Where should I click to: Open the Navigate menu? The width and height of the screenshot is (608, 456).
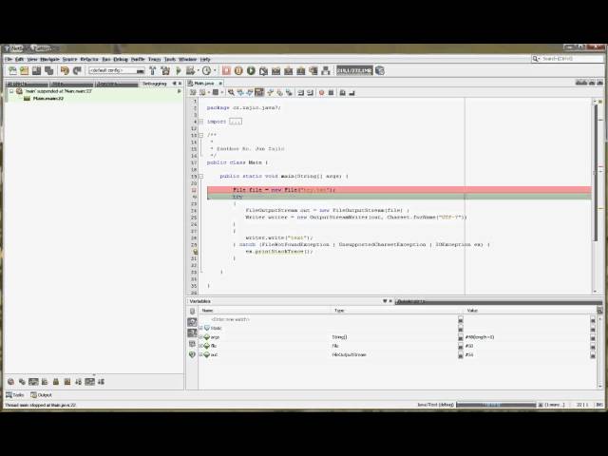coord(49,59)
